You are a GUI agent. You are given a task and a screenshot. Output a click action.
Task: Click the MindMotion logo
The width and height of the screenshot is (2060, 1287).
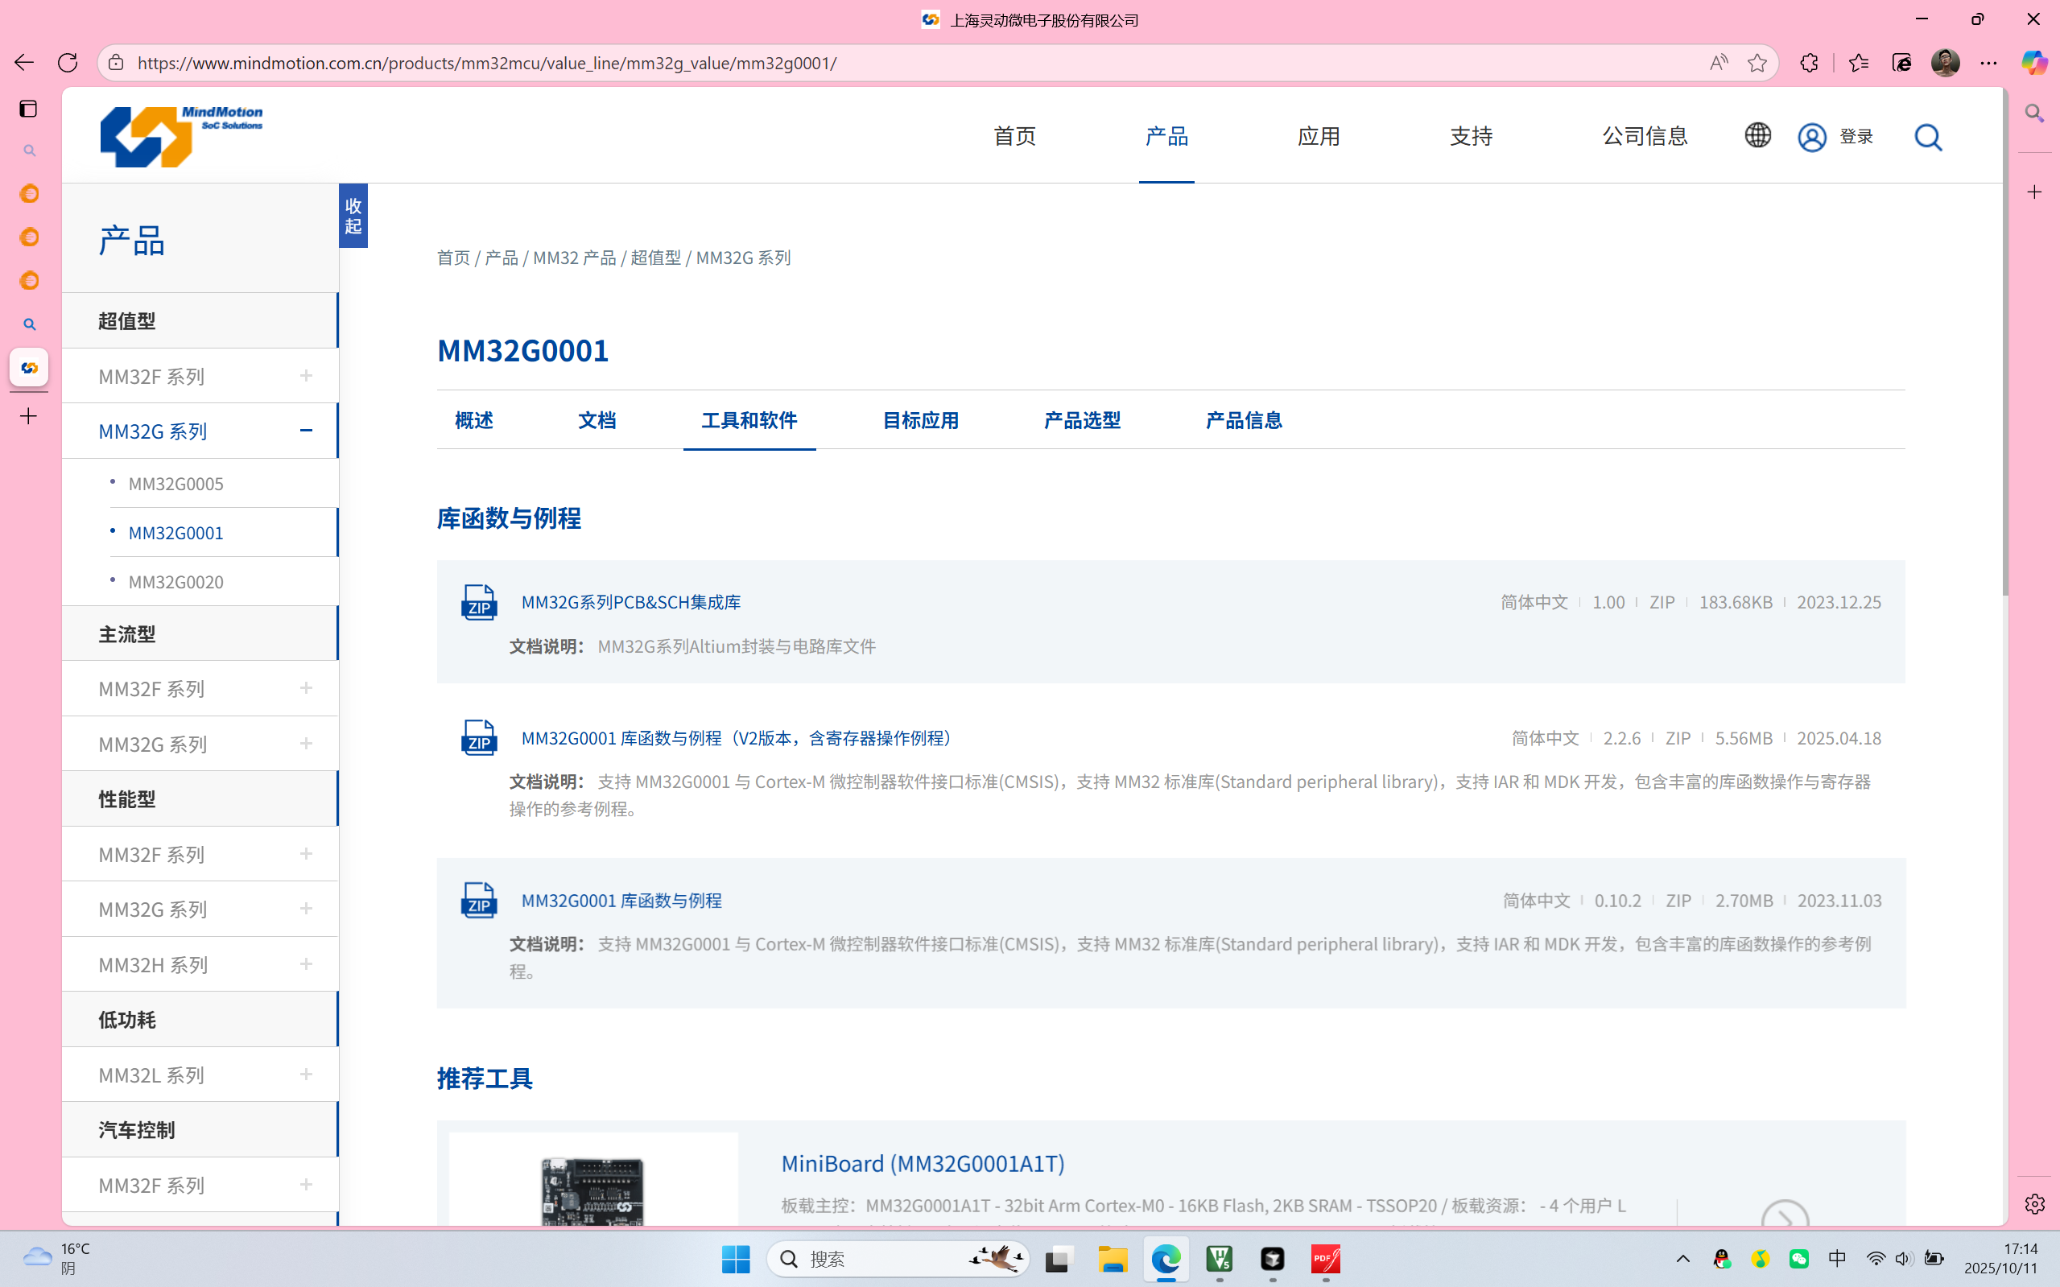[x=181, y=136]
